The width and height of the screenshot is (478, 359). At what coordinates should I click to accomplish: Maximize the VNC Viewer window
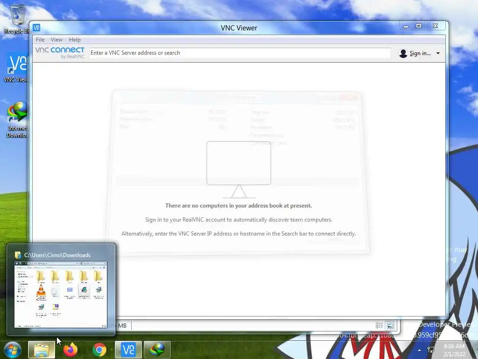[x=419, y=26]
